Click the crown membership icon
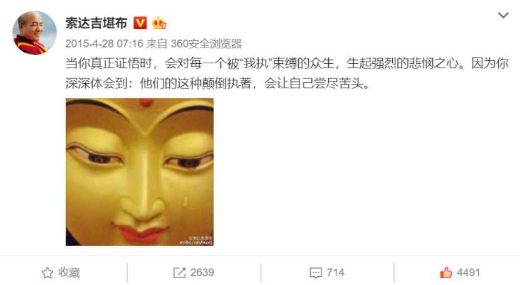 click(159, 23)
